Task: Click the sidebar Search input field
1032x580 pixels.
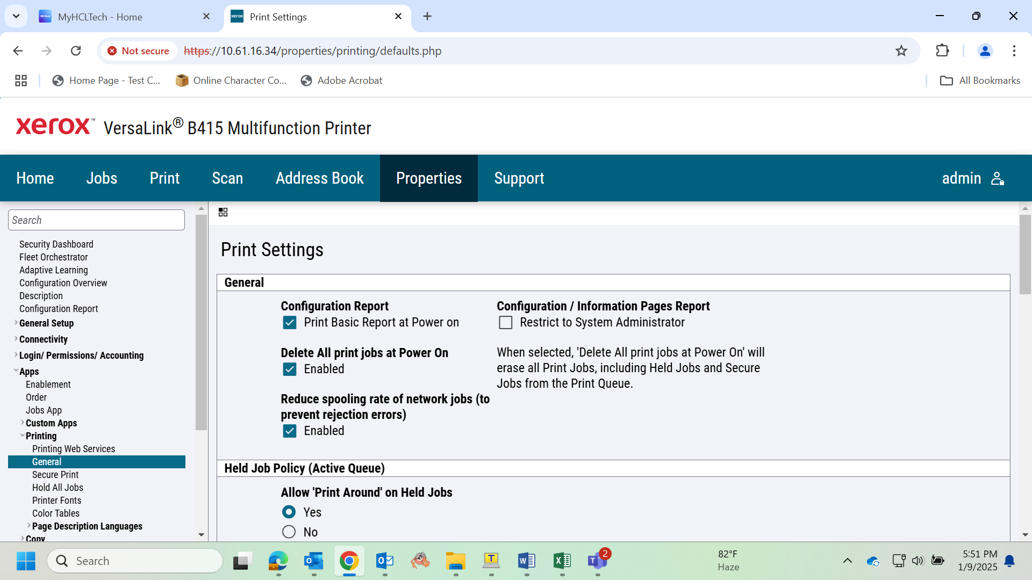Action: (x=96, y=220)
